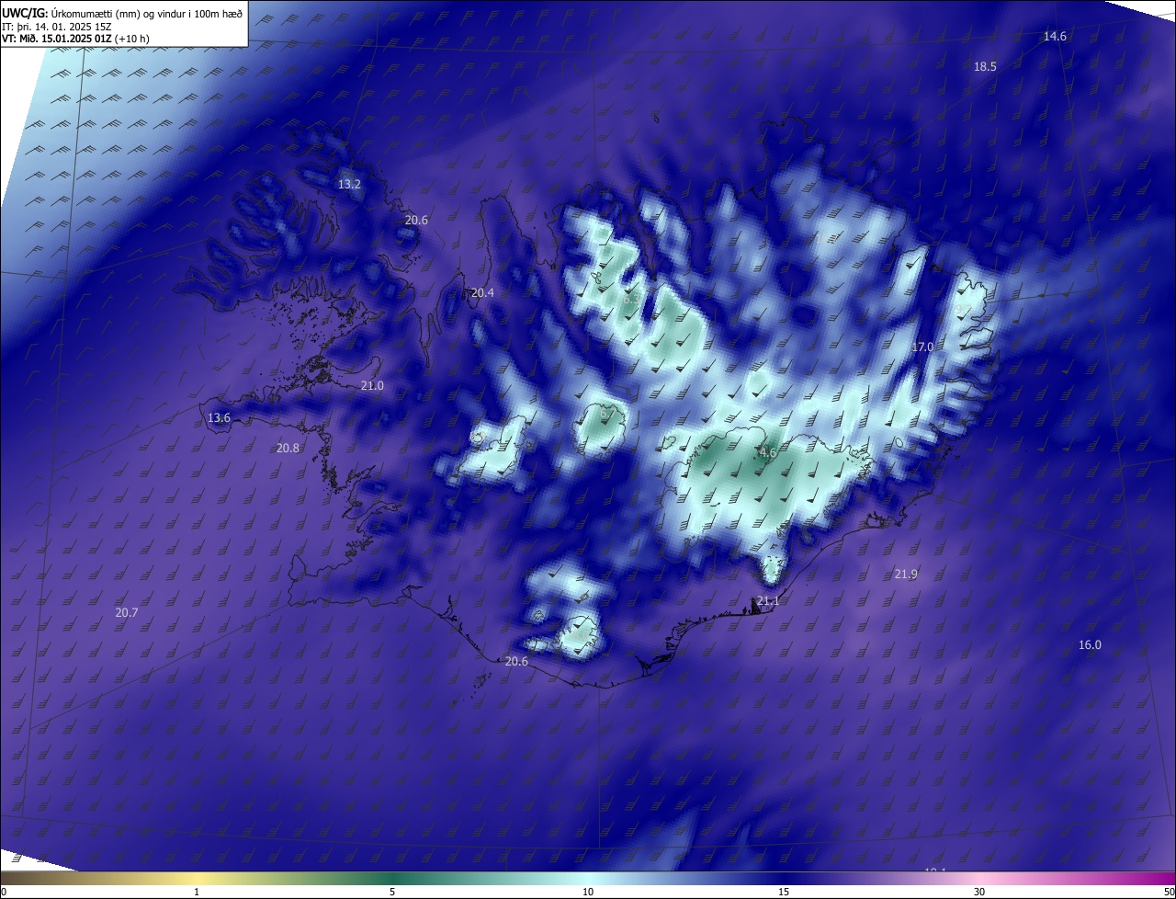Click the 20.6 value on the south coast
Viewport: 1176px width, 899px height.
coord(517,662)
